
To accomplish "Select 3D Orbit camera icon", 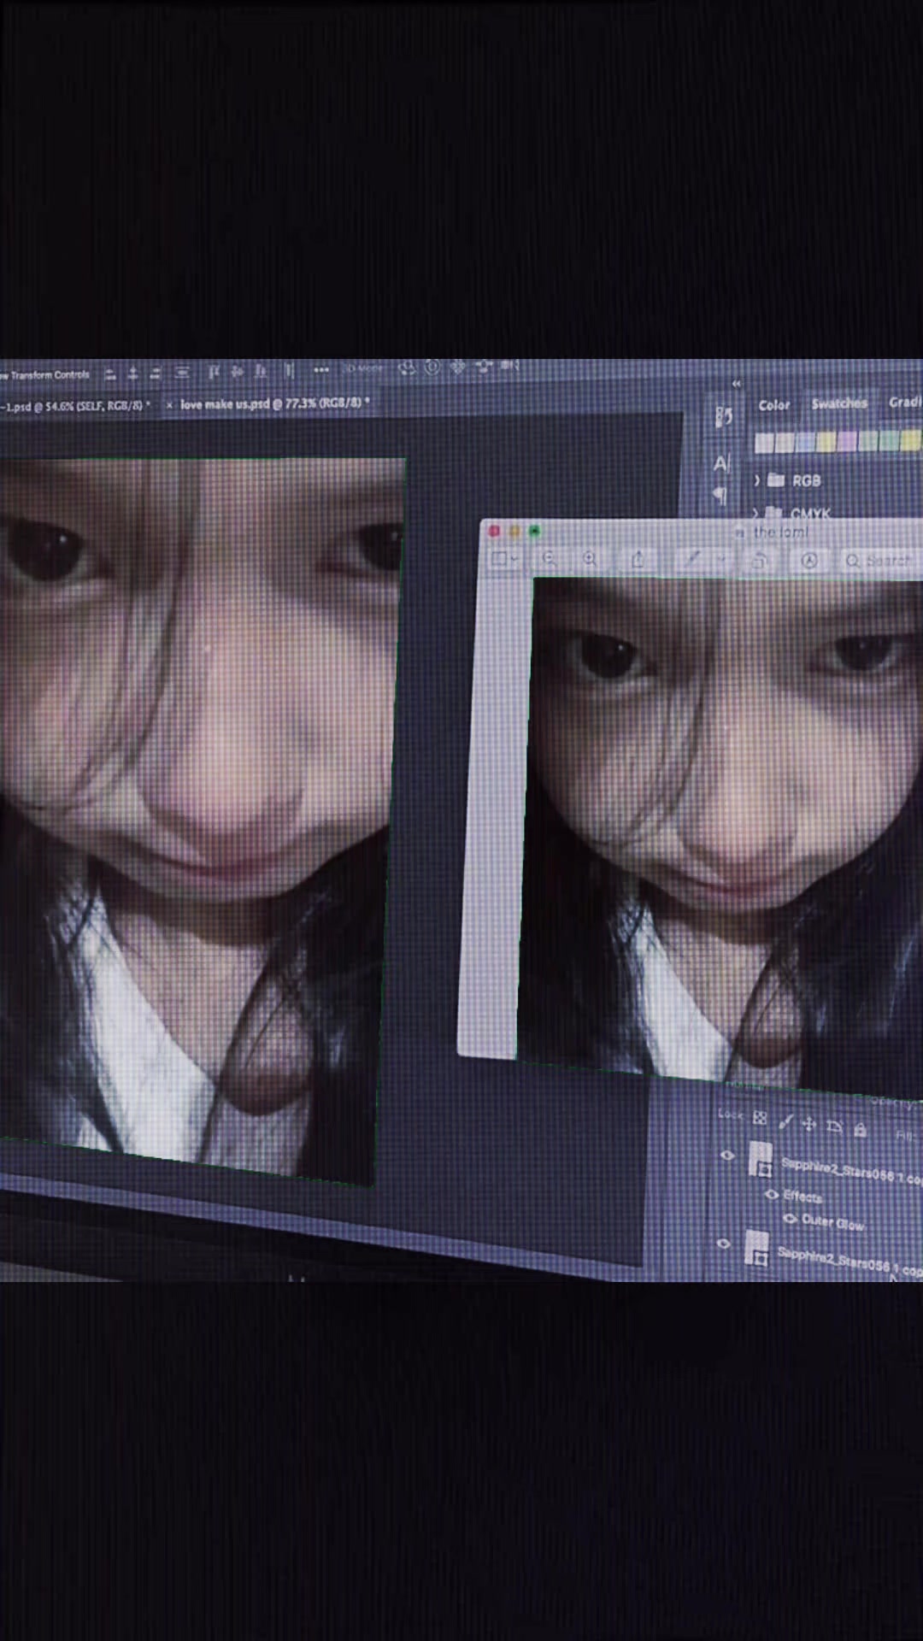I will coord(407,368).
